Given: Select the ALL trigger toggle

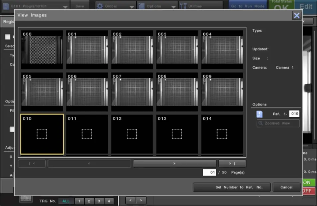Looking at the screenshot, I should click(66, 201).
